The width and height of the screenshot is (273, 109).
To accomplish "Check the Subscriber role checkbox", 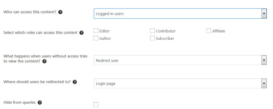I will (152, 38).
